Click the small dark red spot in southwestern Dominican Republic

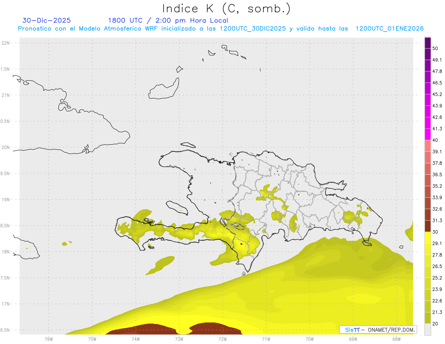(241, 244)
